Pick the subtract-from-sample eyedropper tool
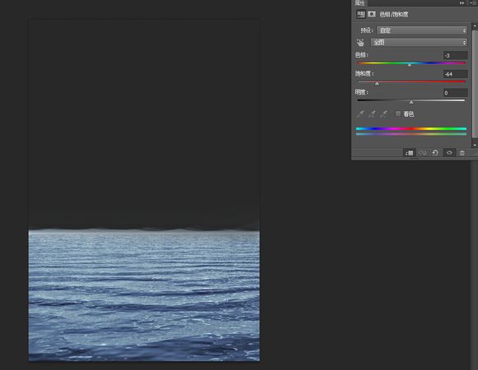This screenshot has width=478, height=370. 384,114
